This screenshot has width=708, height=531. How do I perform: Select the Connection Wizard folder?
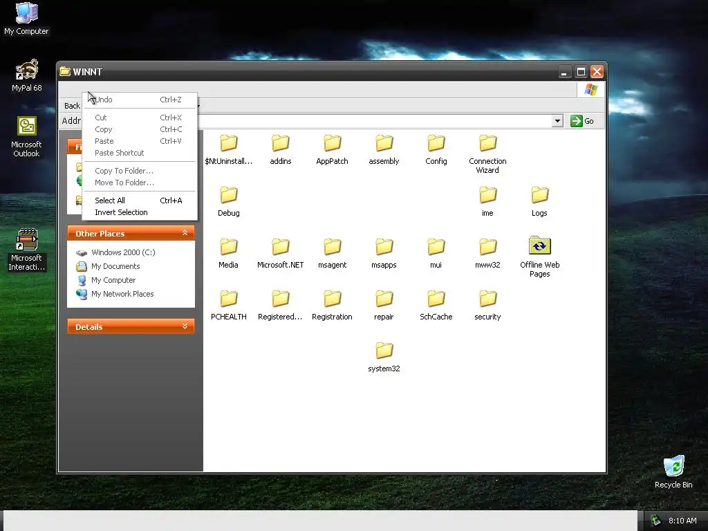pyautogui.click(x=487, y=154)
